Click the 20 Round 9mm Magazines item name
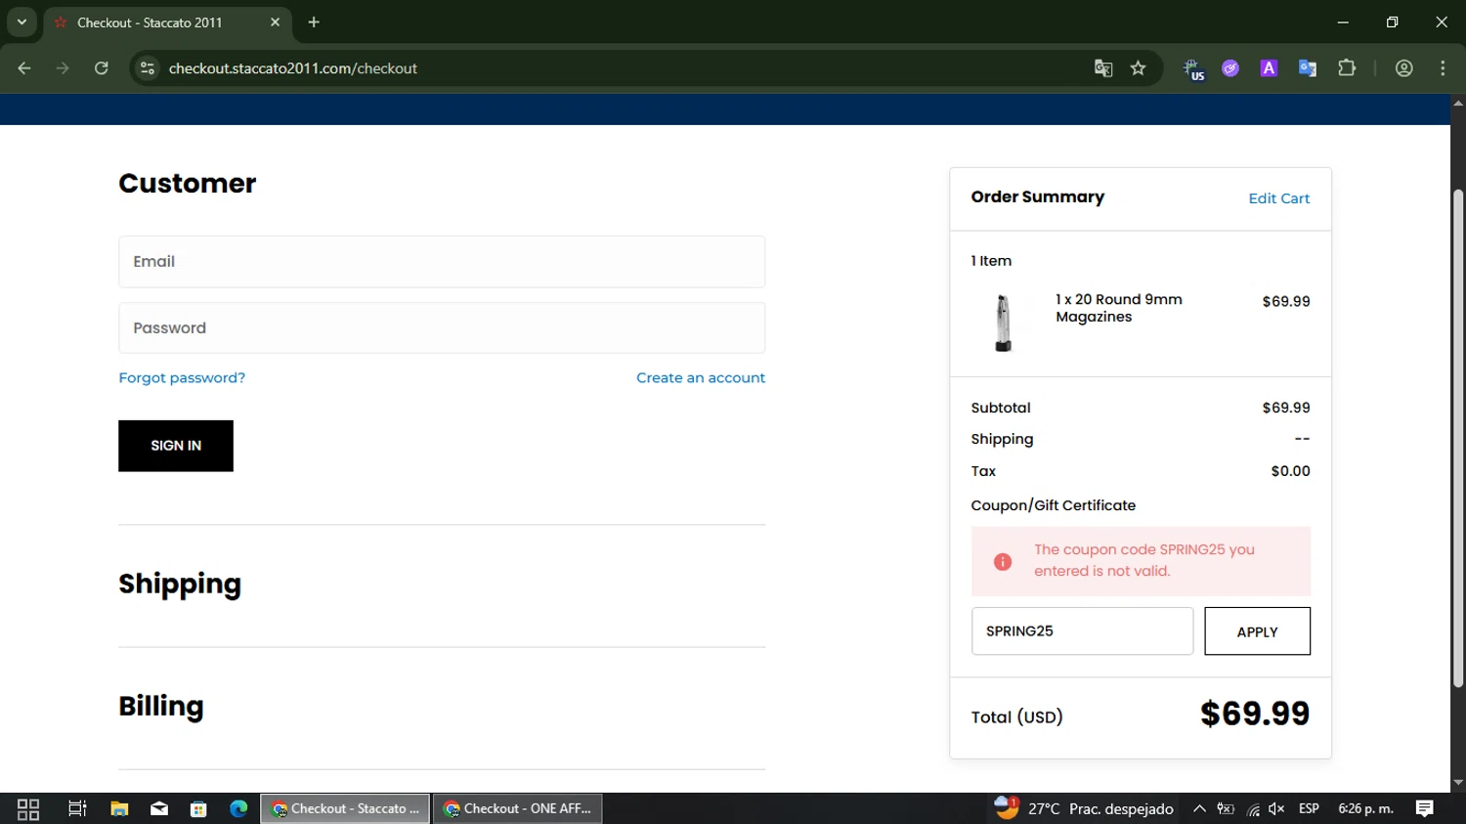 1119,308
